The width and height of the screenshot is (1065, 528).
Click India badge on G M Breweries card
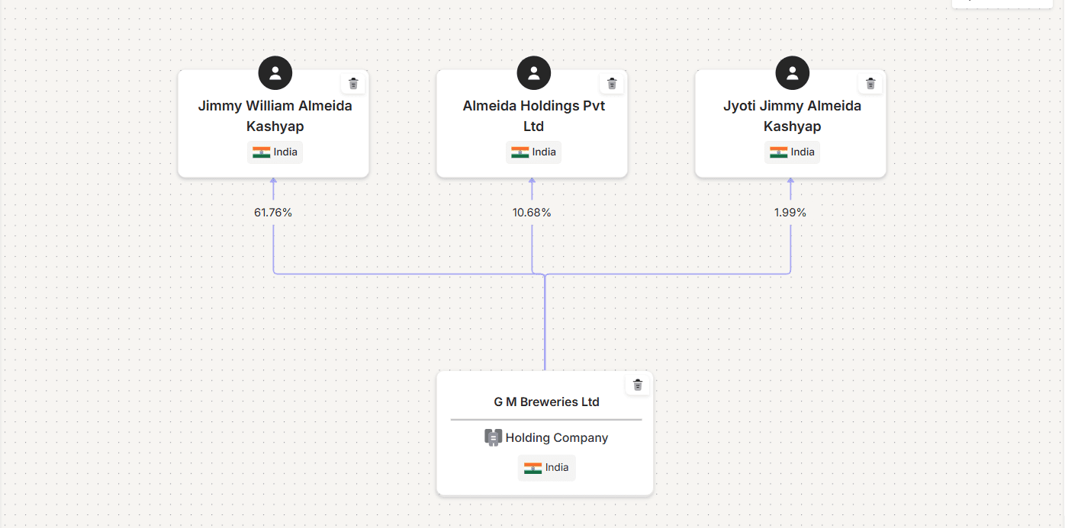[546, 468]
